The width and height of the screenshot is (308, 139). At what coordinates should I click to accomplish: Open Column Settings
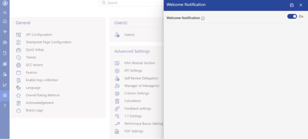click(x=137, y=93)
